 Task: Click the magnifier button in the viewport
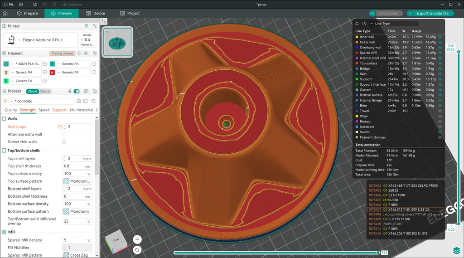[137, 250]
